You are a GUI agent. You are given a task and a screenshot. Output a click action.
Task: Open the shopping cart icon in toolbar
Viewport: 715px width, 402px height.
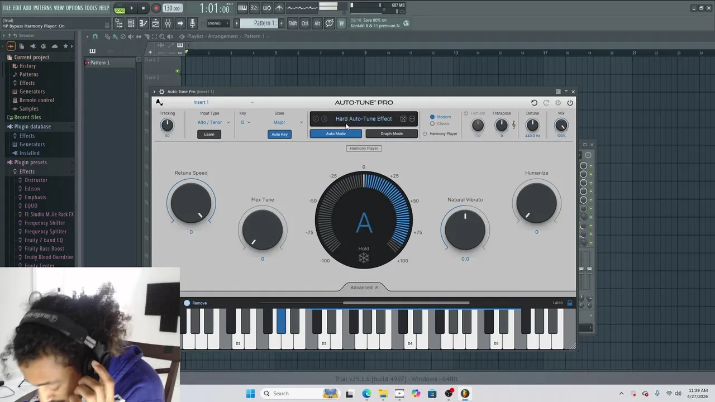(341, 23)
